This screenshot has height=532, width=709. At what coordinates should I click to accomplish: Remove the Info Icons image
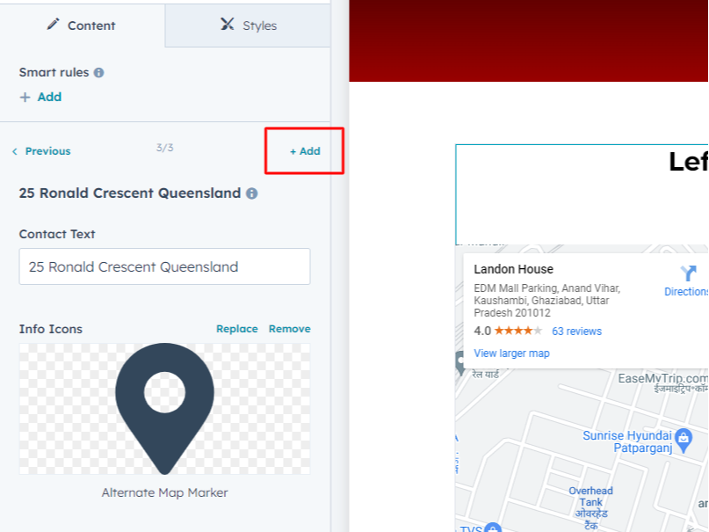[289, 329]
